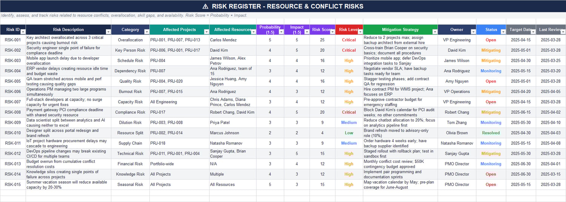
Task: Click risk score 25 for RSK-001
Action: coord(322,40)
